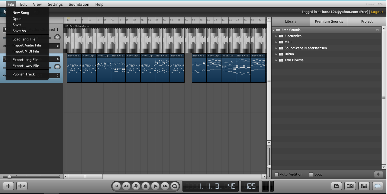Click the share/export icon button

[x=336, y=186]
